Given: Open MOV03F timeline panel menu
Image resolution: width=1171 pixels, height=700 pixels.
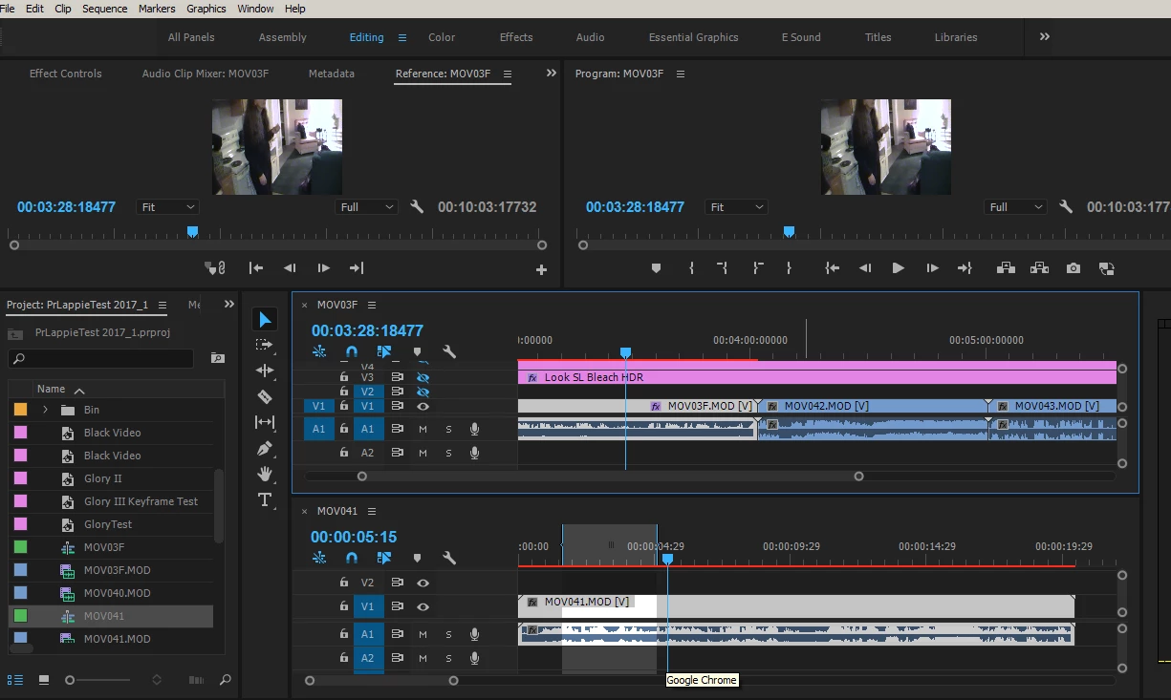Looking at the screenshot, I should click(372, 305).
